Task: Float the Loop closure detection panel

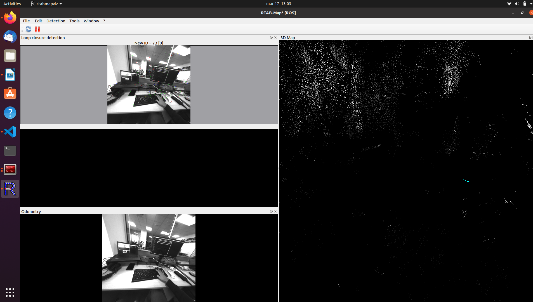Action: (271, 37)
